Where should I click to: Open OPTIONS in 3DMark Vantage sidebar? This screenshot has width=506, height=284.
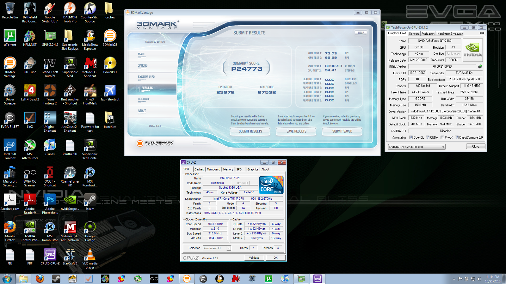coord(143,66)
